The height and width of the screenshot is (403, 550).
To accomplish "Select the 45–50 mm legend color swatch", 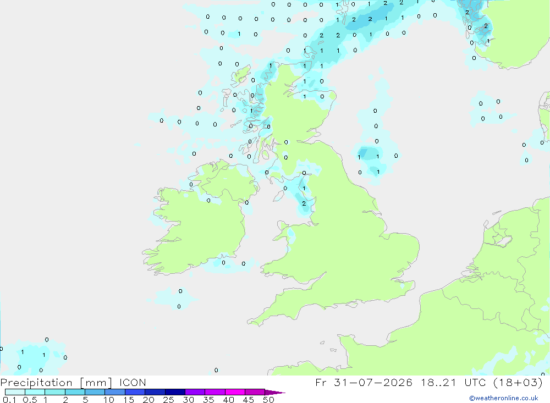I will (x=255, y=392).
